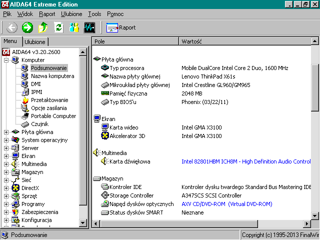Expand the Zabezpieczenia tree node

(x=6, y=212)
